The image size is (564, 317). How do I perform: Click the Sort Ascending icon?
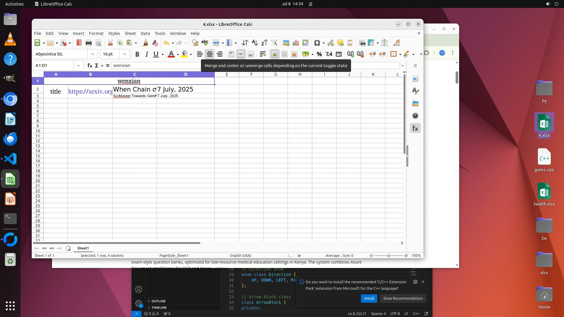coord(255,43)
